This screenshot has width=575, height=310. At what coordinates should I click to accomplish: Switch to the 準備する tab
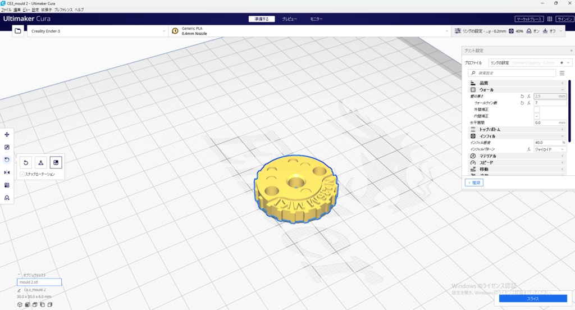[x=262, y=19]
